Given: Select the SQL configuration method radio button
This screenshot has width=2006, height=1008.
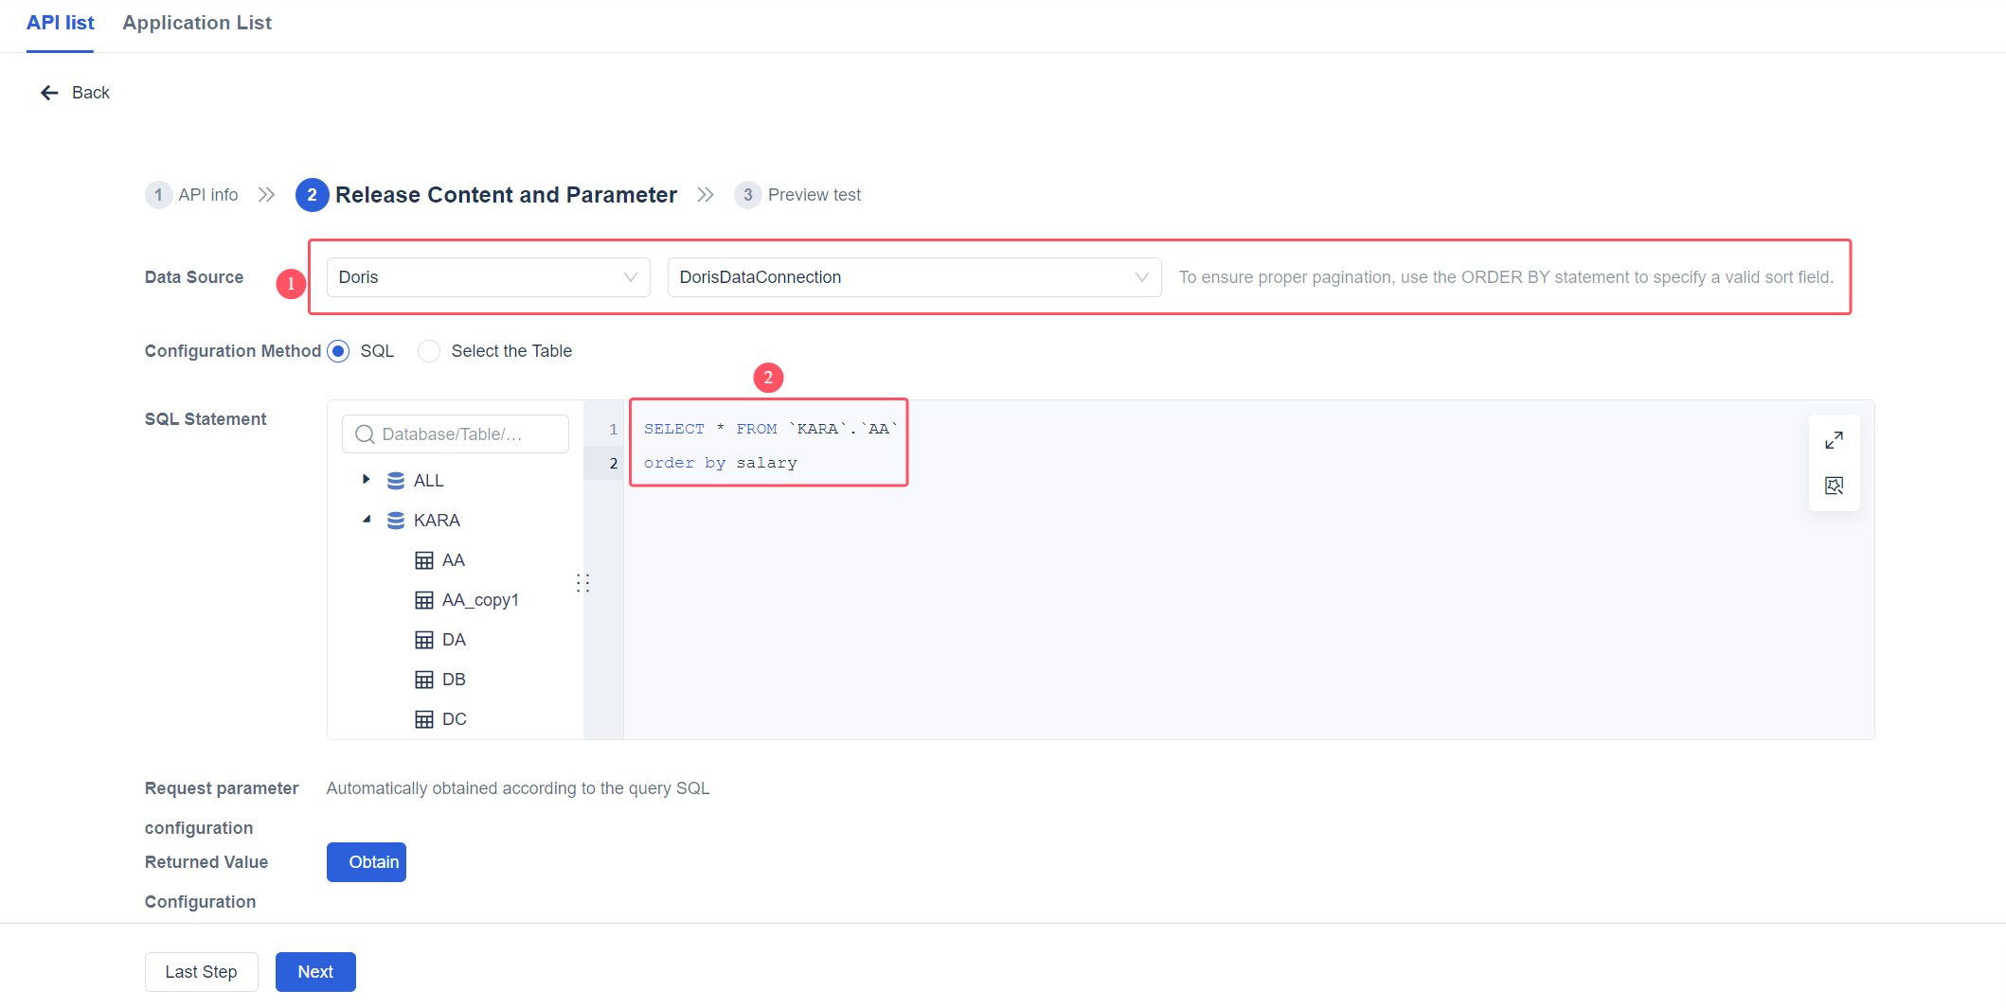Looking at the screenshot, I should pyautogui.click(x=337, y=350).
